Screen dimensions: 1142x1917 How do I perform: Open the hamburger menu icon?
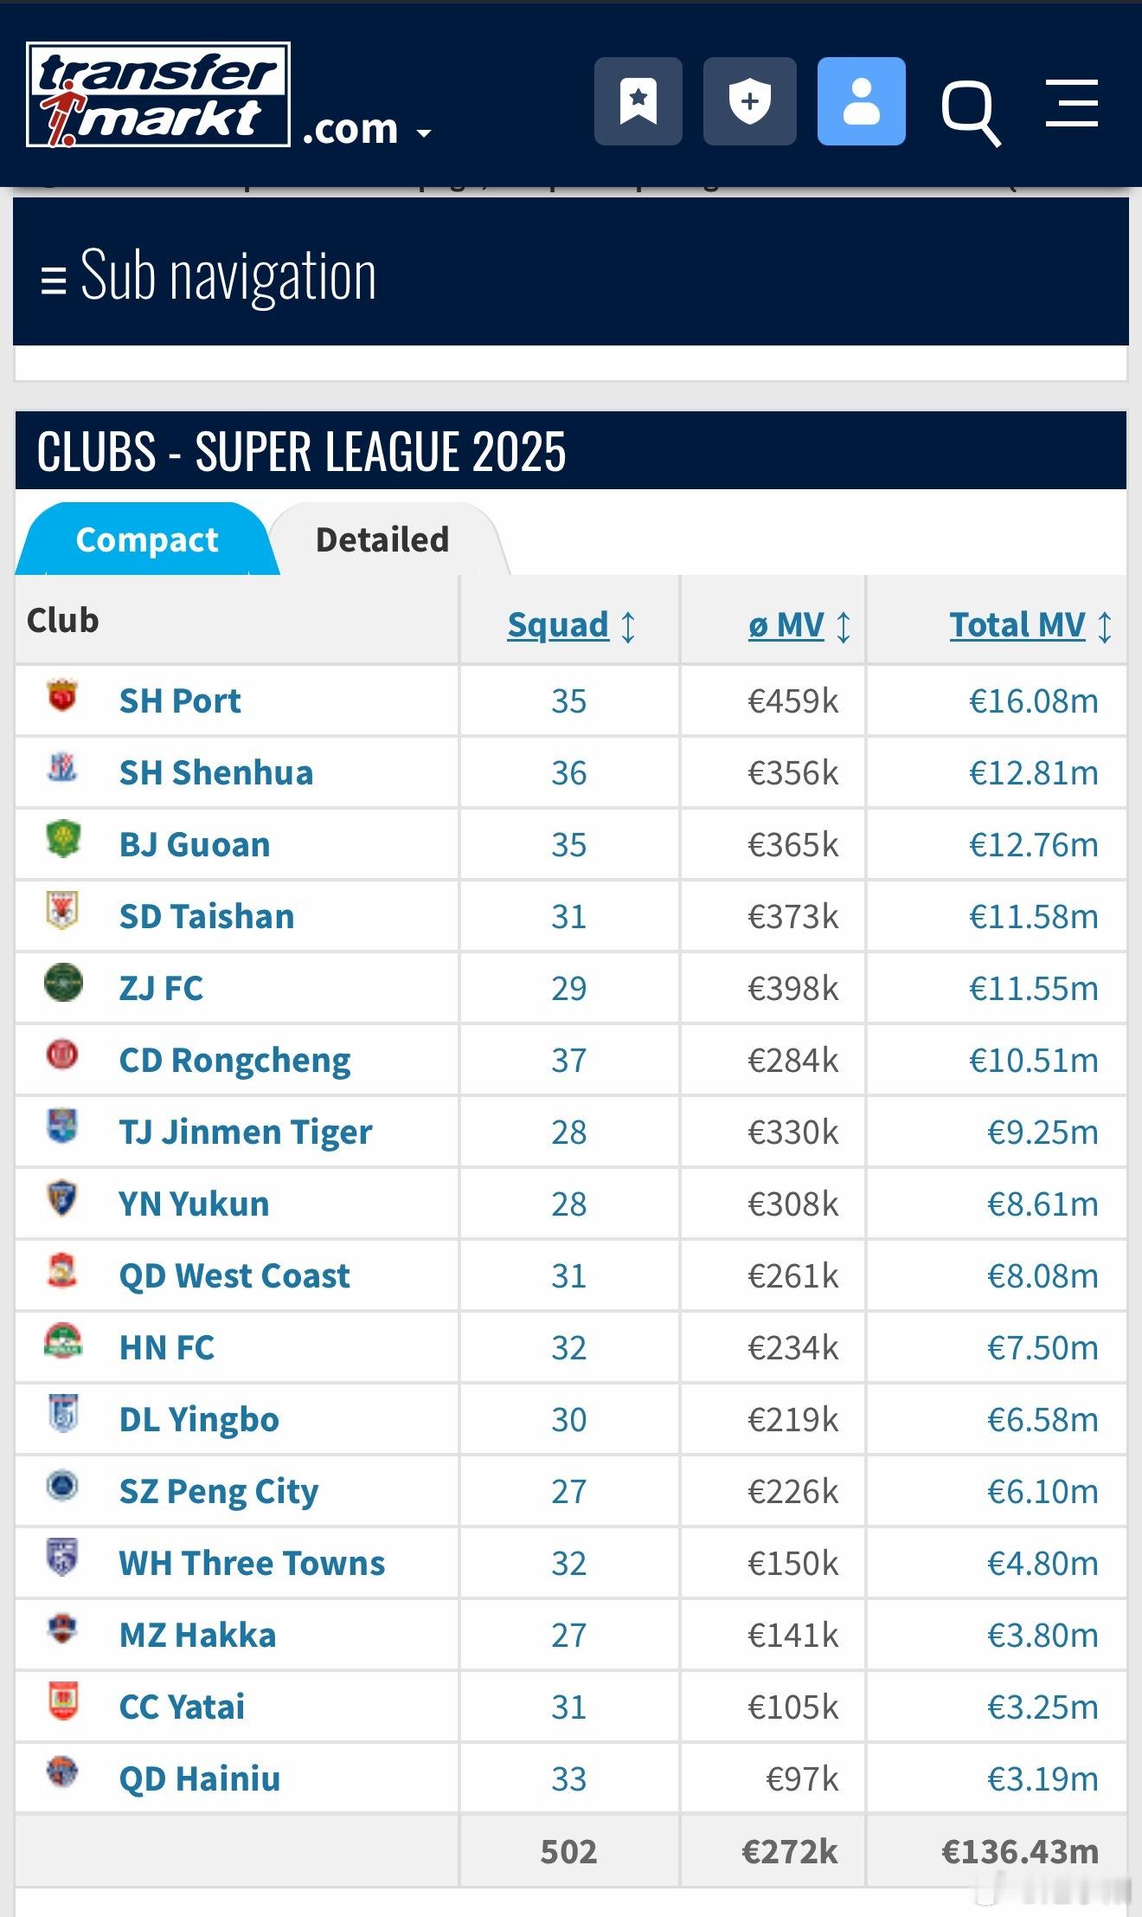pos(1072,103)
